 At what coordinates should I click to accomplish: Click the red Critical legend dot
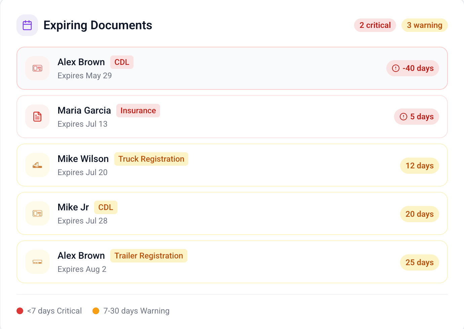coord(20,311)
